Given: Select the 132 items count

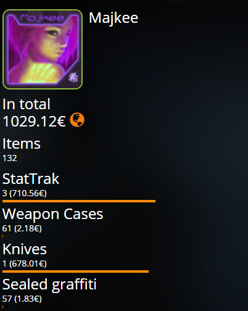Looking at the screenshot, I should [10, 158].
